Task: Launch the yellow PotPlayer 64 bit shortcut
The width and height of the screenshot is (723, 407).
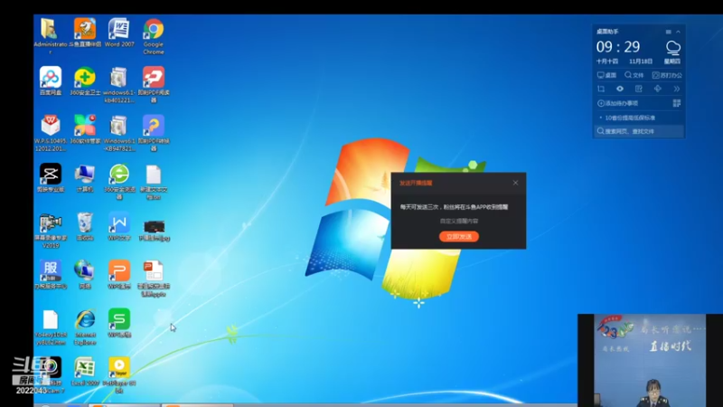Action: pyautogui.click(x=119, y=374)
